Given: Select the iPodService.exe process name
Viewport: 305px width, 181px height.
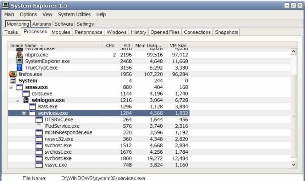Looking at the screenshot, I should (x=62, y=126).
